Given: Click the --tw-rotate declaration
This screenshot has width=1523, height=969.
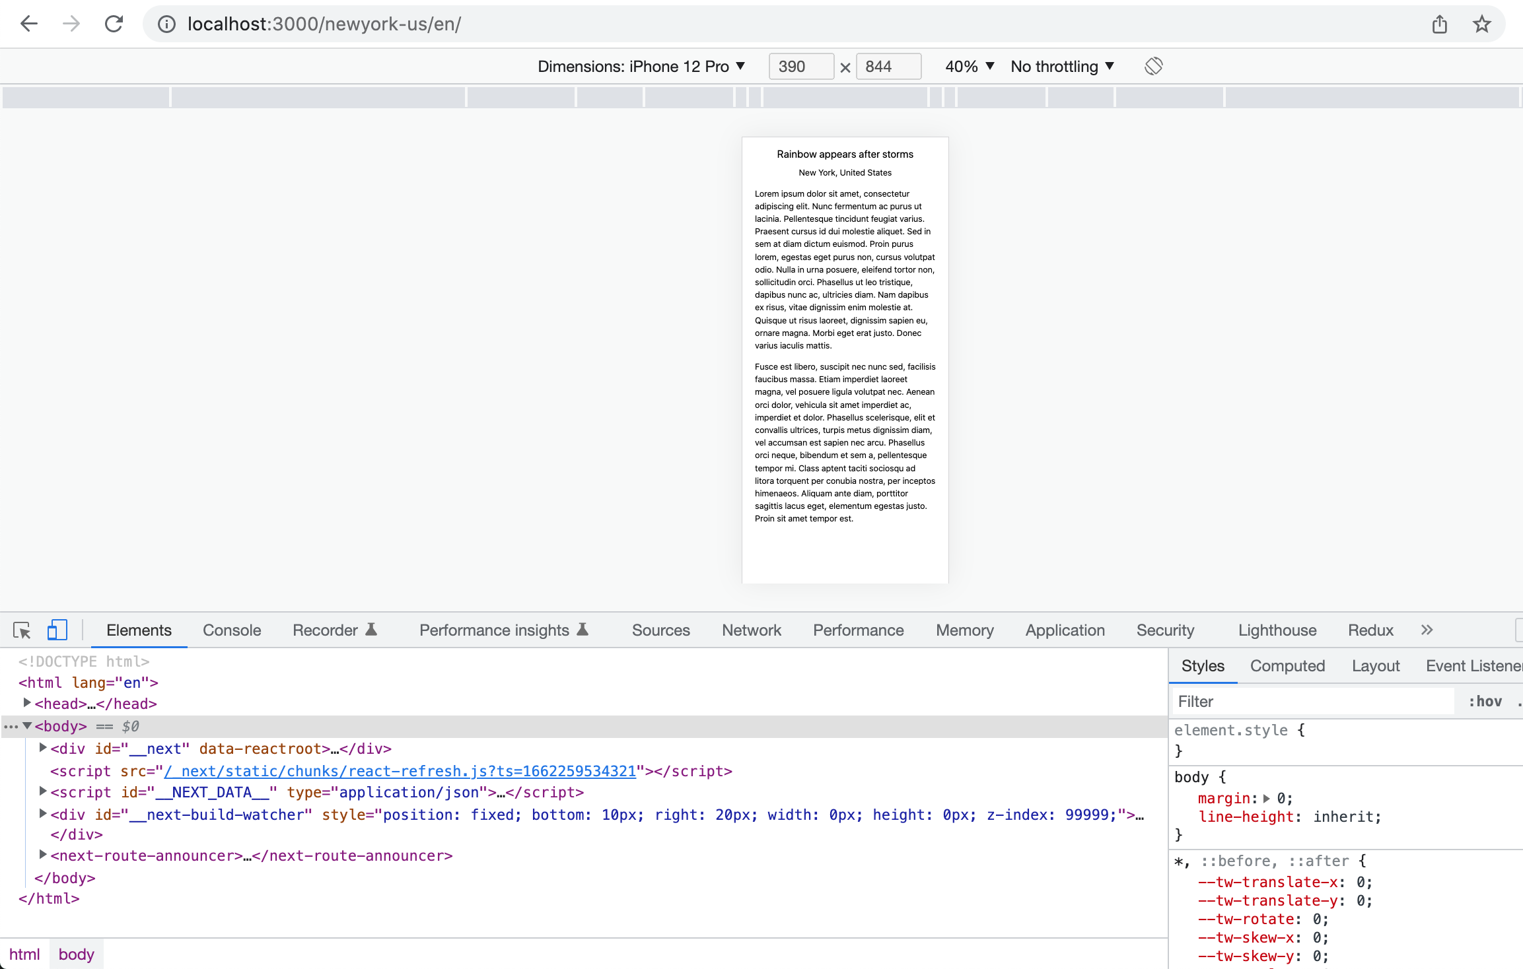Looking at the screenshot, I should (1263, 919).
